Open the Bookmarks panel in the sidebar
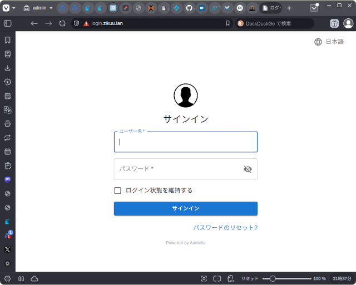Viewport: 356px width, 285px height. pos(8,40)
